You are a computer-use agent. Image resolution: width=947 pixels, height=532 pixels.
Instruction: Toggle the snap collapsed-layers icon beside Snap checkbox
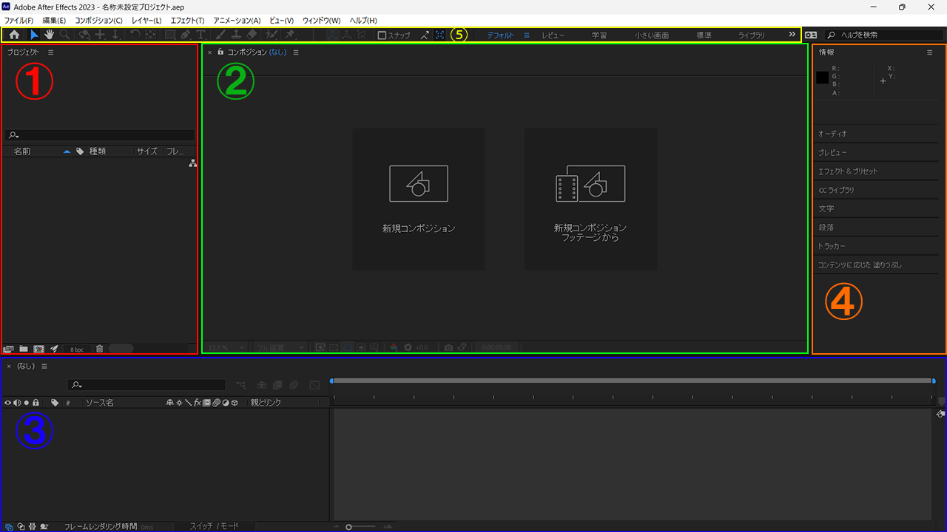[425, 35]
